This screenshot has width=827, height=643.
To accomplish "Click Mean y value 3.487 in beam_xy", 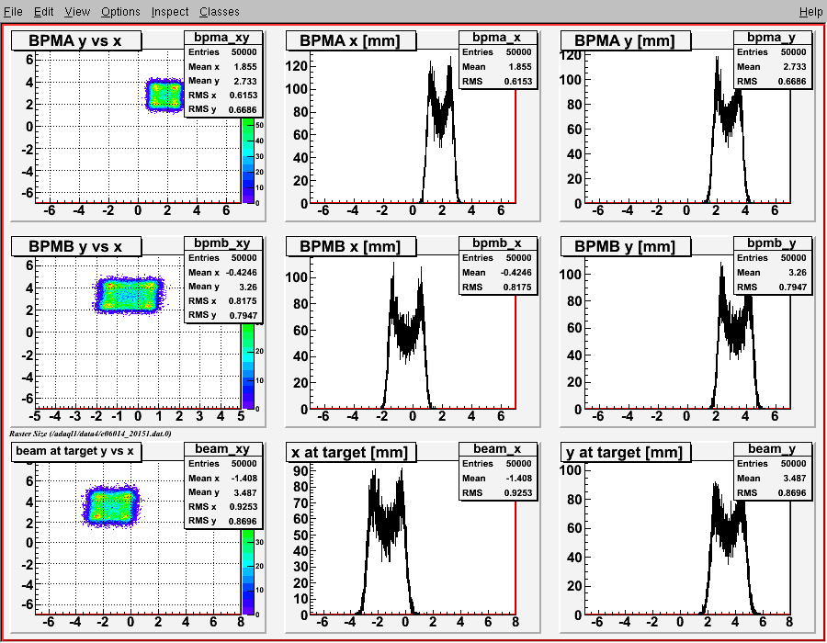I will pyautogui.click(x=245, y=492).
